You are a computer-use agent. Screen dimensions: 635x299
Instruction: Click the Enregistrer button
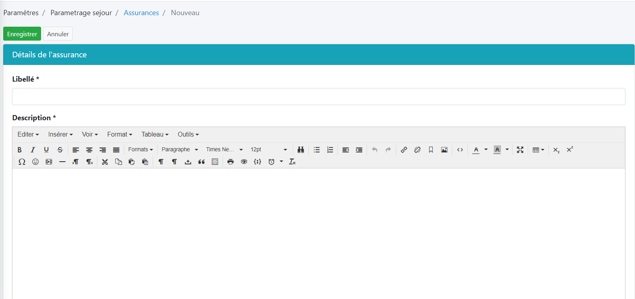[x=22, y=34]
